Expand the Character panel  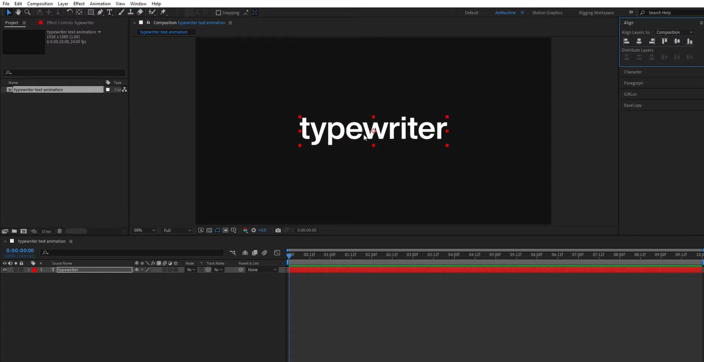pos(632,72)
